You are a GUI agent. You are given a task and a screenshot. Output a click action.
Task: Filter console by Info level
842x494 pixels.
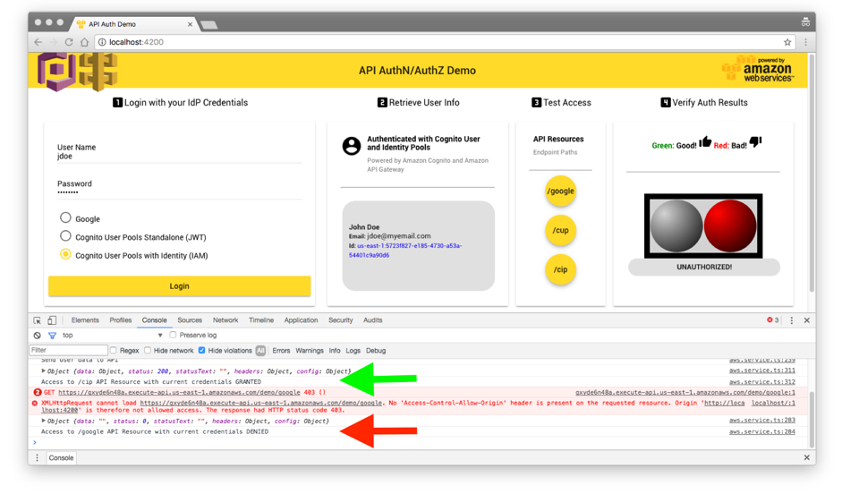pyautogui.click(x=335, y=351)
